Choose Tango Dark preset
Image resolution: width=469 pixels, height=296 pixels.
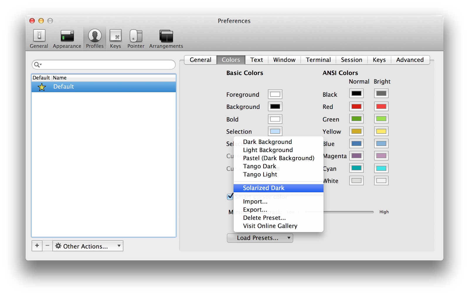click(x=278, y=166)
